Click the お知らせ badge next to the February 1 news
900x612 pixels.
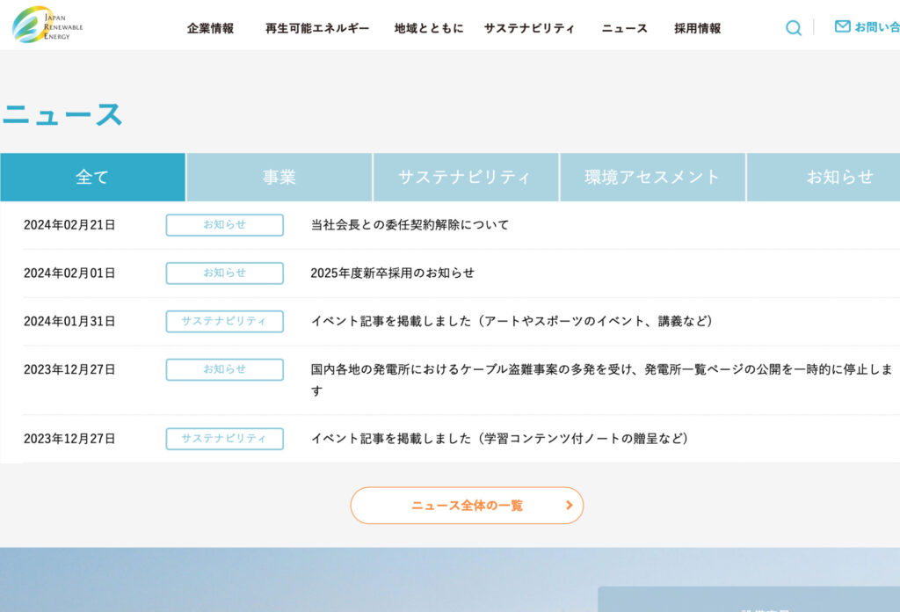pyautogui.click(x=224, y=273)
